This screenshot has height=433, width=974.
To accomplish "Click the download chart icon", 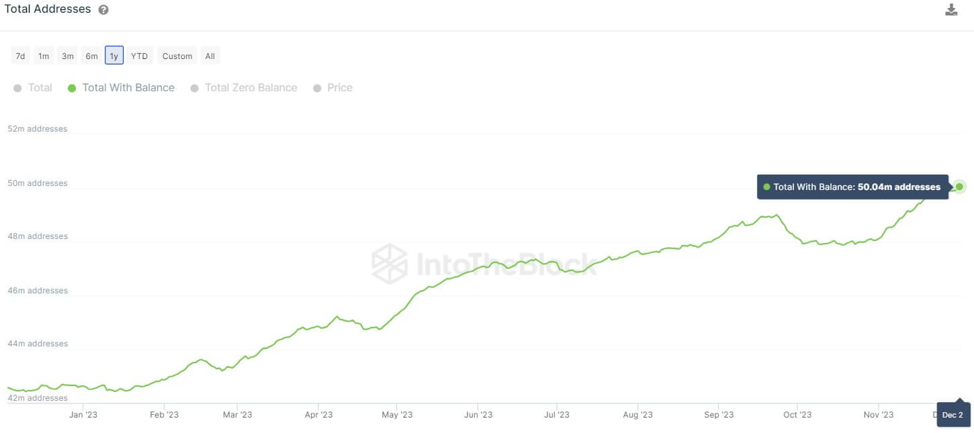I will pyautogui.click(x=950, y=9).
